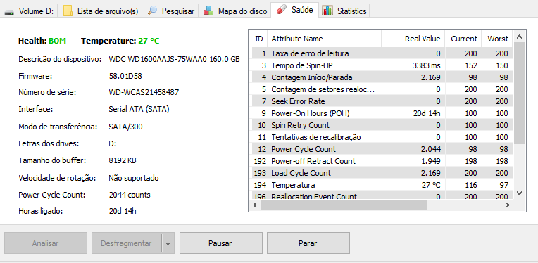Click the ID column header
Image resolution: width=538 pixels, height=263 pixels.
point(259,39)
